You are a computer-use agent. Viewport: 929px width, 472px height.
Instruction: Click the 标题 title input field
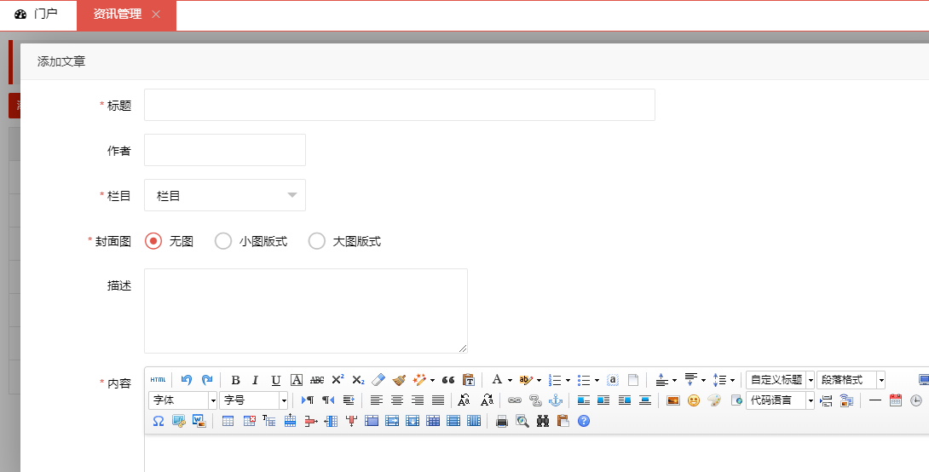[399, 105]
